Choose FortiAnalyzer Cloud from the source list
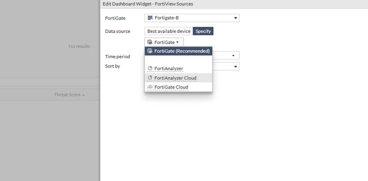Image resolution: width=368 pixels, height=181 pixels. pyautogui.click(x=178, y=78)
